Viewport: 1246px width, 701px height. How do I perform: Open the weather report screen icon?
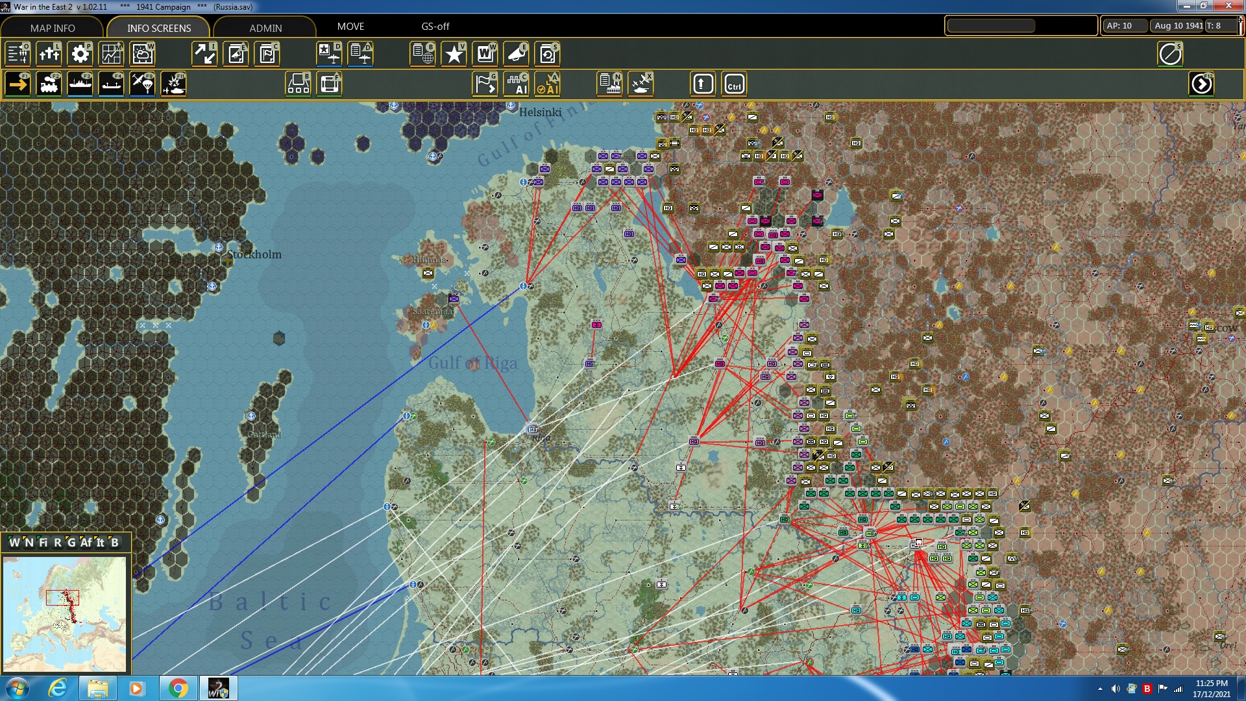tap(142, 54)
